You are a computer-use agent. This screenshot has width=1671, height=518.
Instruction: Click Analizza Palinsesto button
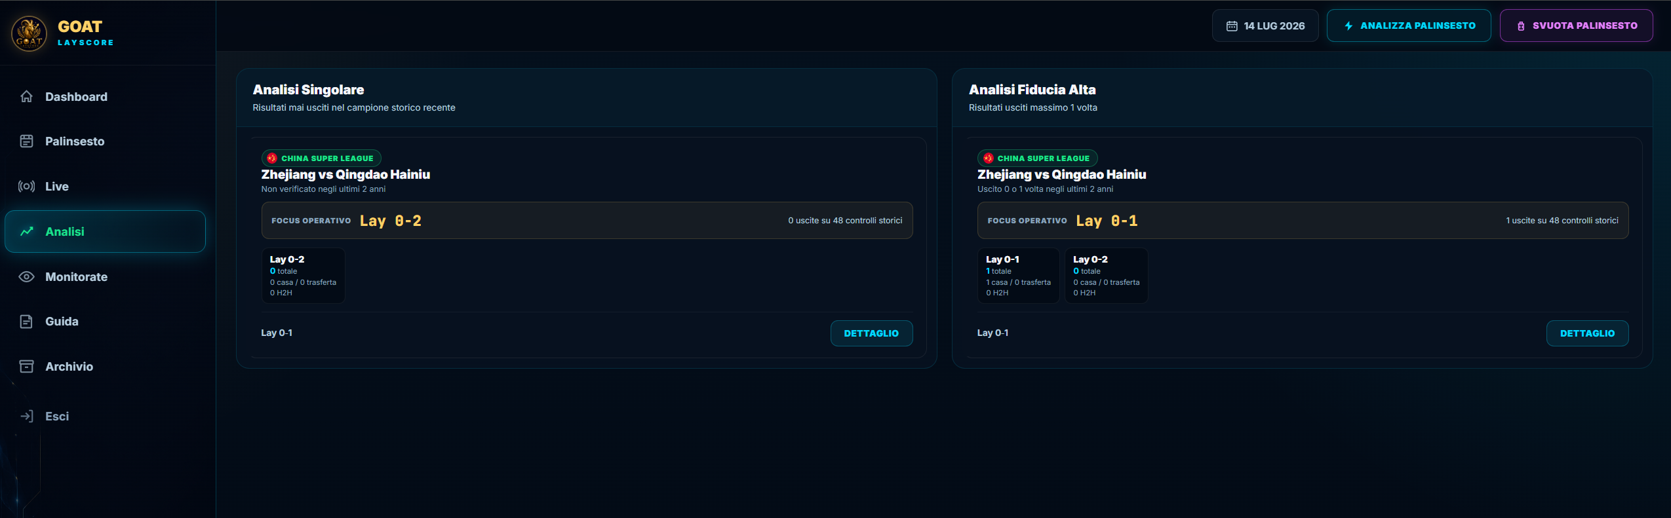(x=1409, y=26)
